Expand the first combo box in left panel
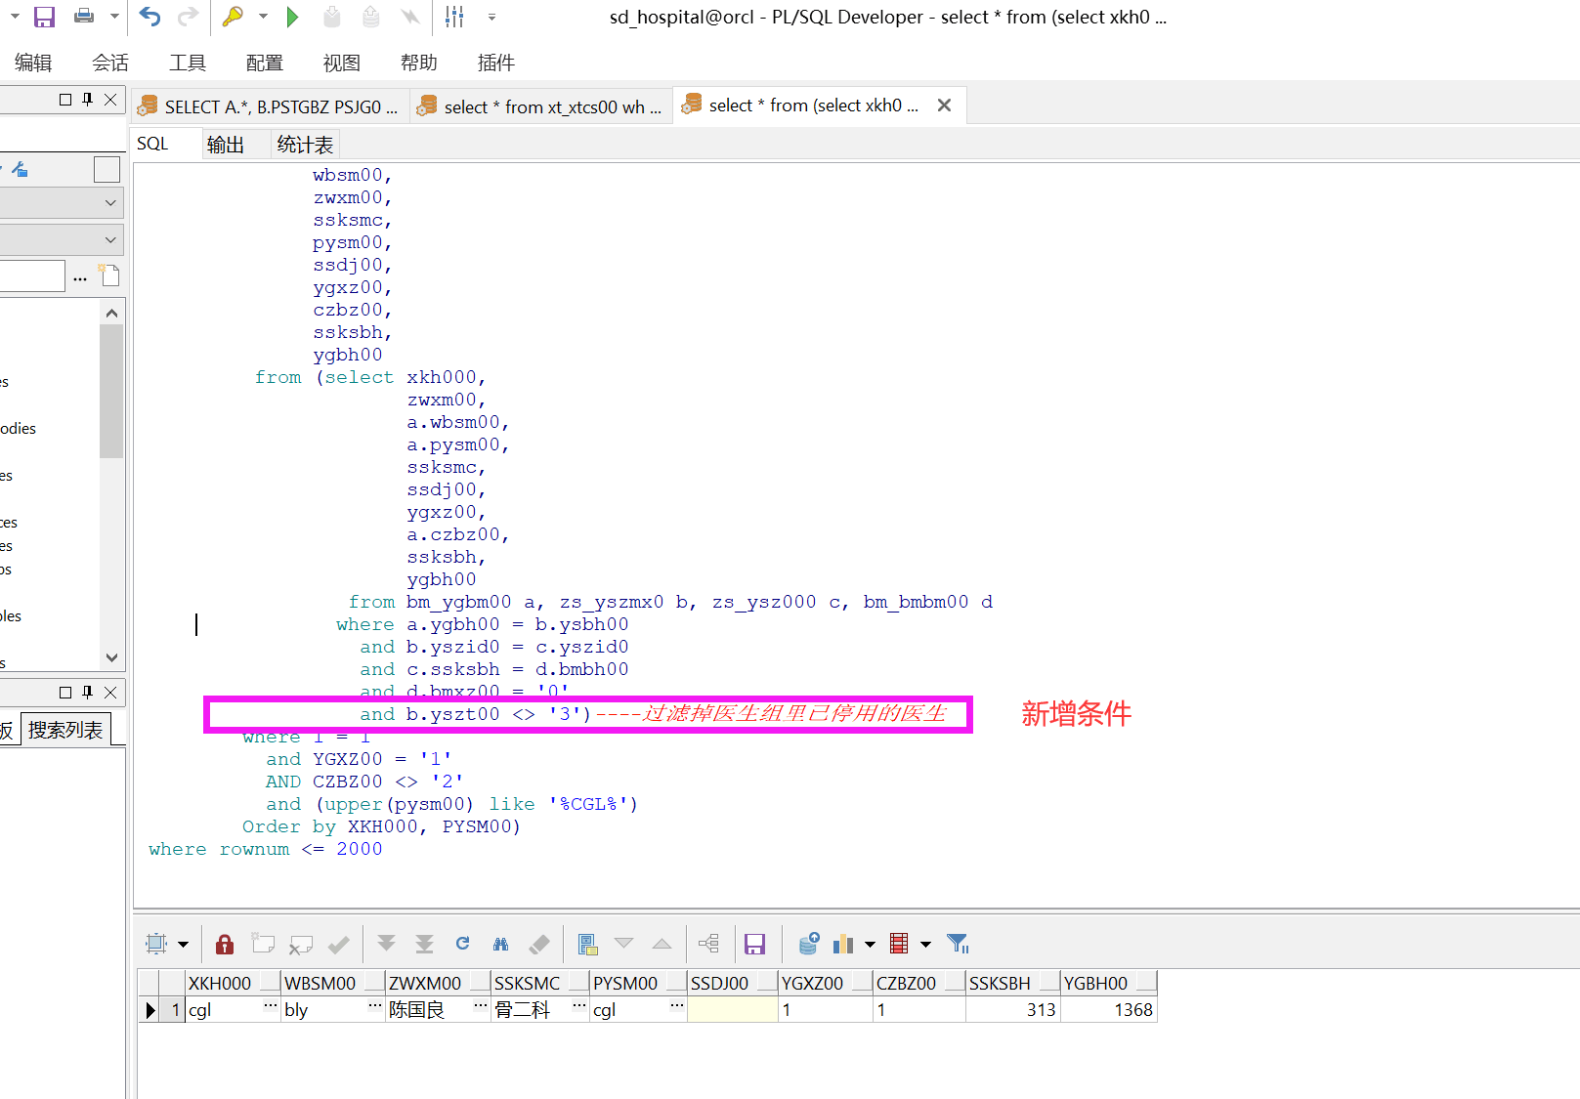This screenshot has width=1580, height=1099. 110,203
